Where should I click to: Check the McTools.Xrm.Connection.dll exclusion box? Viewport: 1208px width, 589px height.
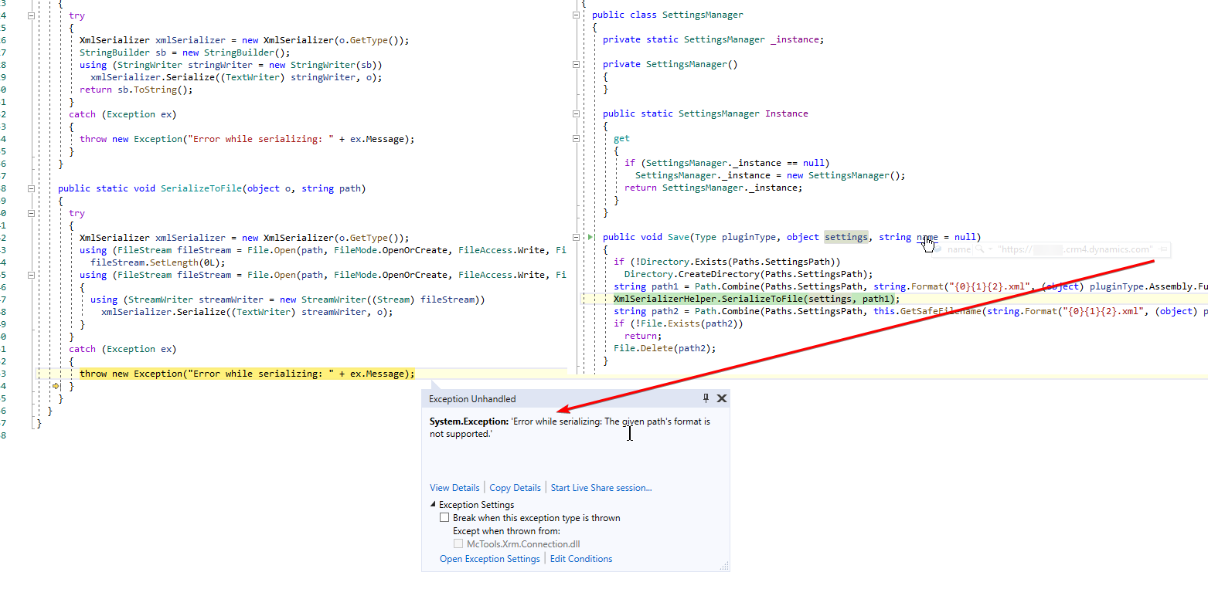pos(458,543)
